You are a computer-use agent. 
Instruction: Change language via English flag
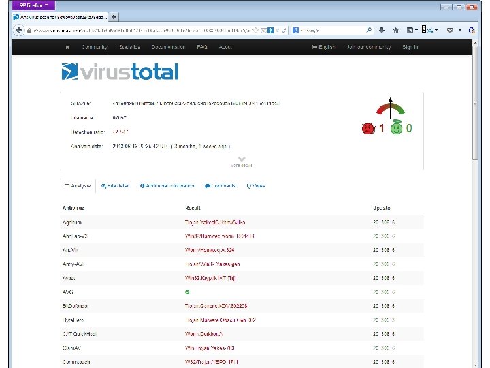tap(323, 47)
